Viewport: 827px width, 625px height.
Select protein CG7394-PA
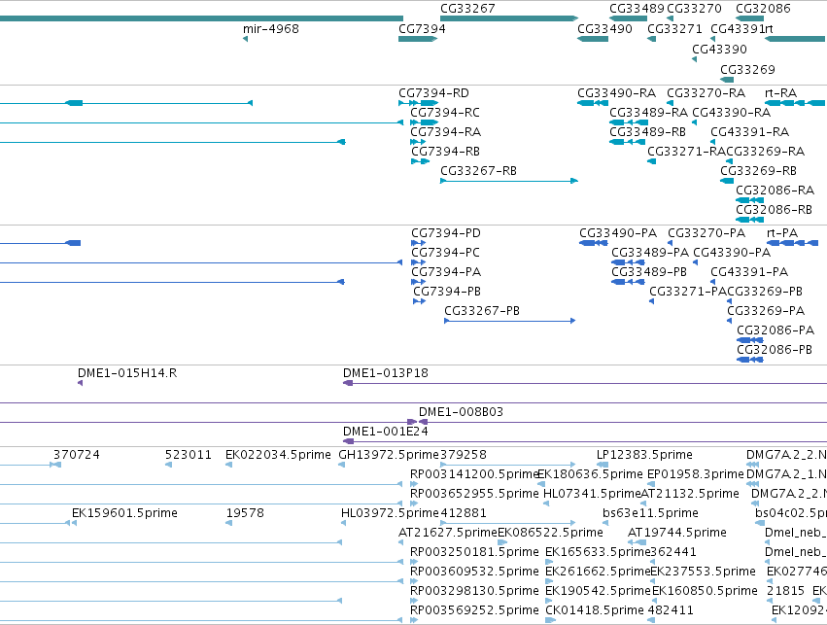[446, 272]
